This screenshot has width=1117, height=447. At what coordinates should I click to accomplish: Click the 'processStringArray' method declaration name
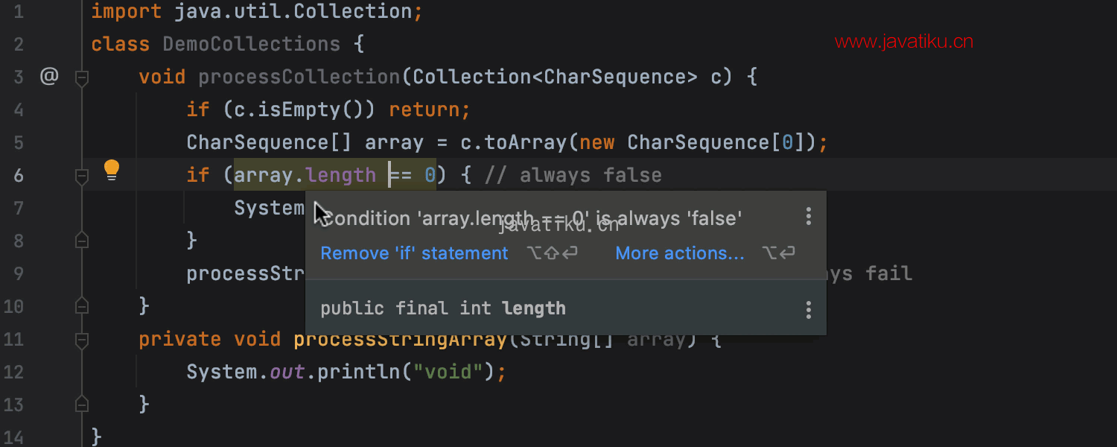click(401, 340)
